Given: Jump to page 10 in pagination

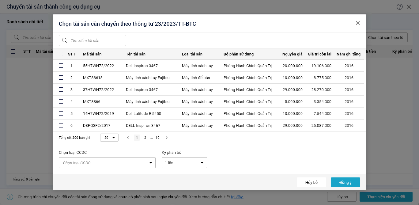Looking at the screenshot, I should 157,138.
